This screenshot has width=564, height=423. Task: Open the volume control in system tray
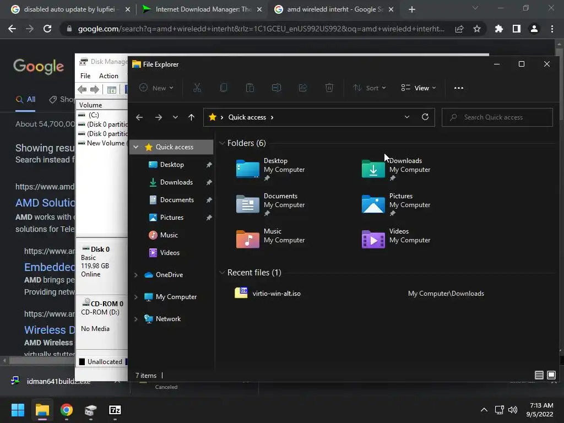coord(513,410)
